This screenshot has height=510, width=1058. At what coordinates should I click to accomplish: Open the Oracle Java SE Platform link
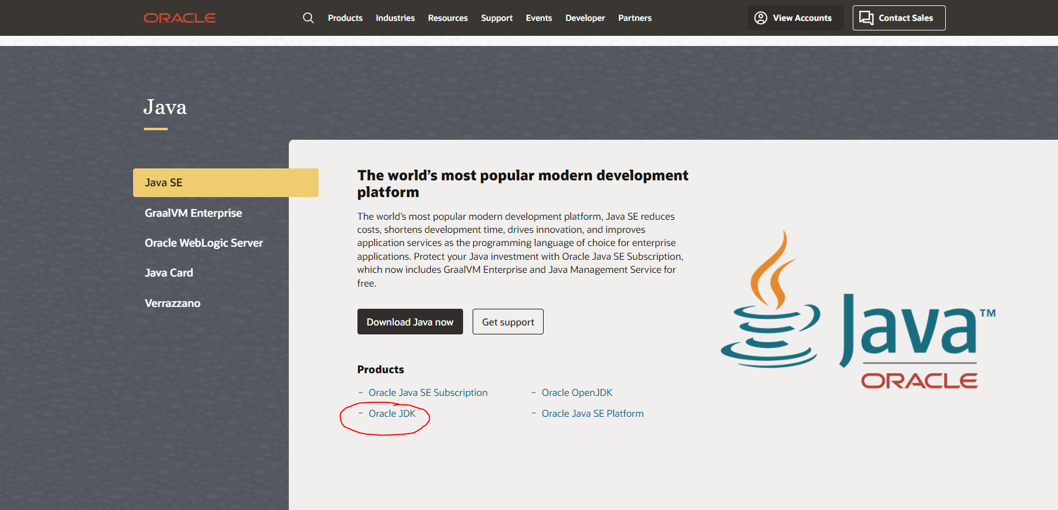pyautogui.click(x=593, y=413)
